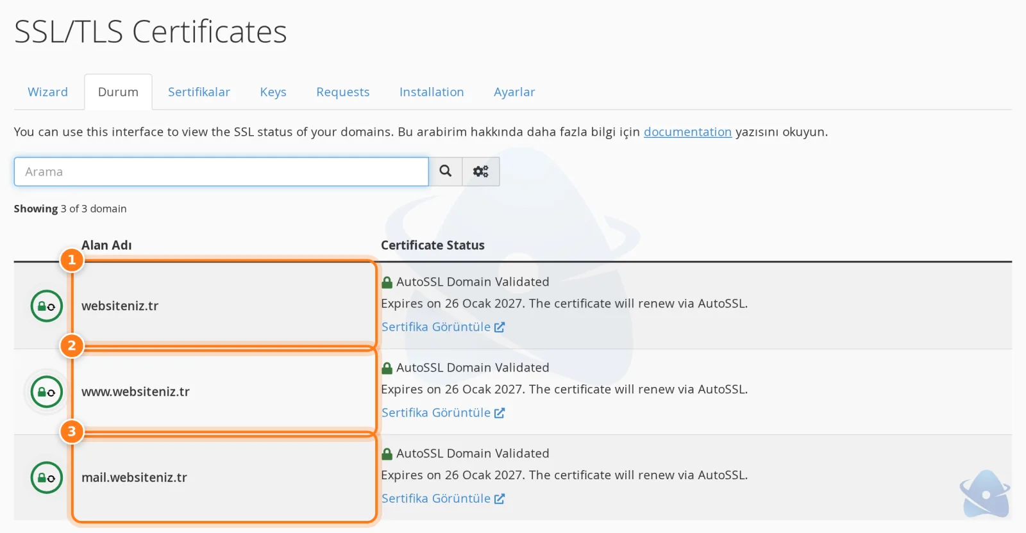The image size is (1026, 533).
Task: Focus the Arama search field
Action: coord(221,172)
